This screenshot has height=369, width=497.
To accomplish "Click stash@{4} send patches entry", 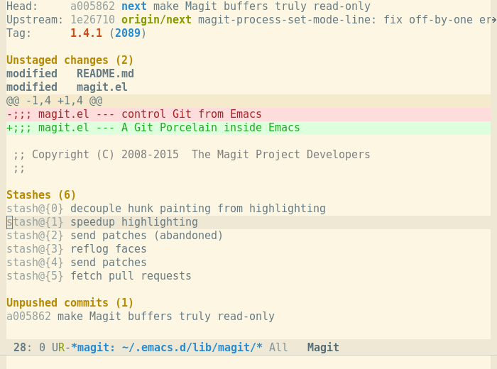I will 77,263.
